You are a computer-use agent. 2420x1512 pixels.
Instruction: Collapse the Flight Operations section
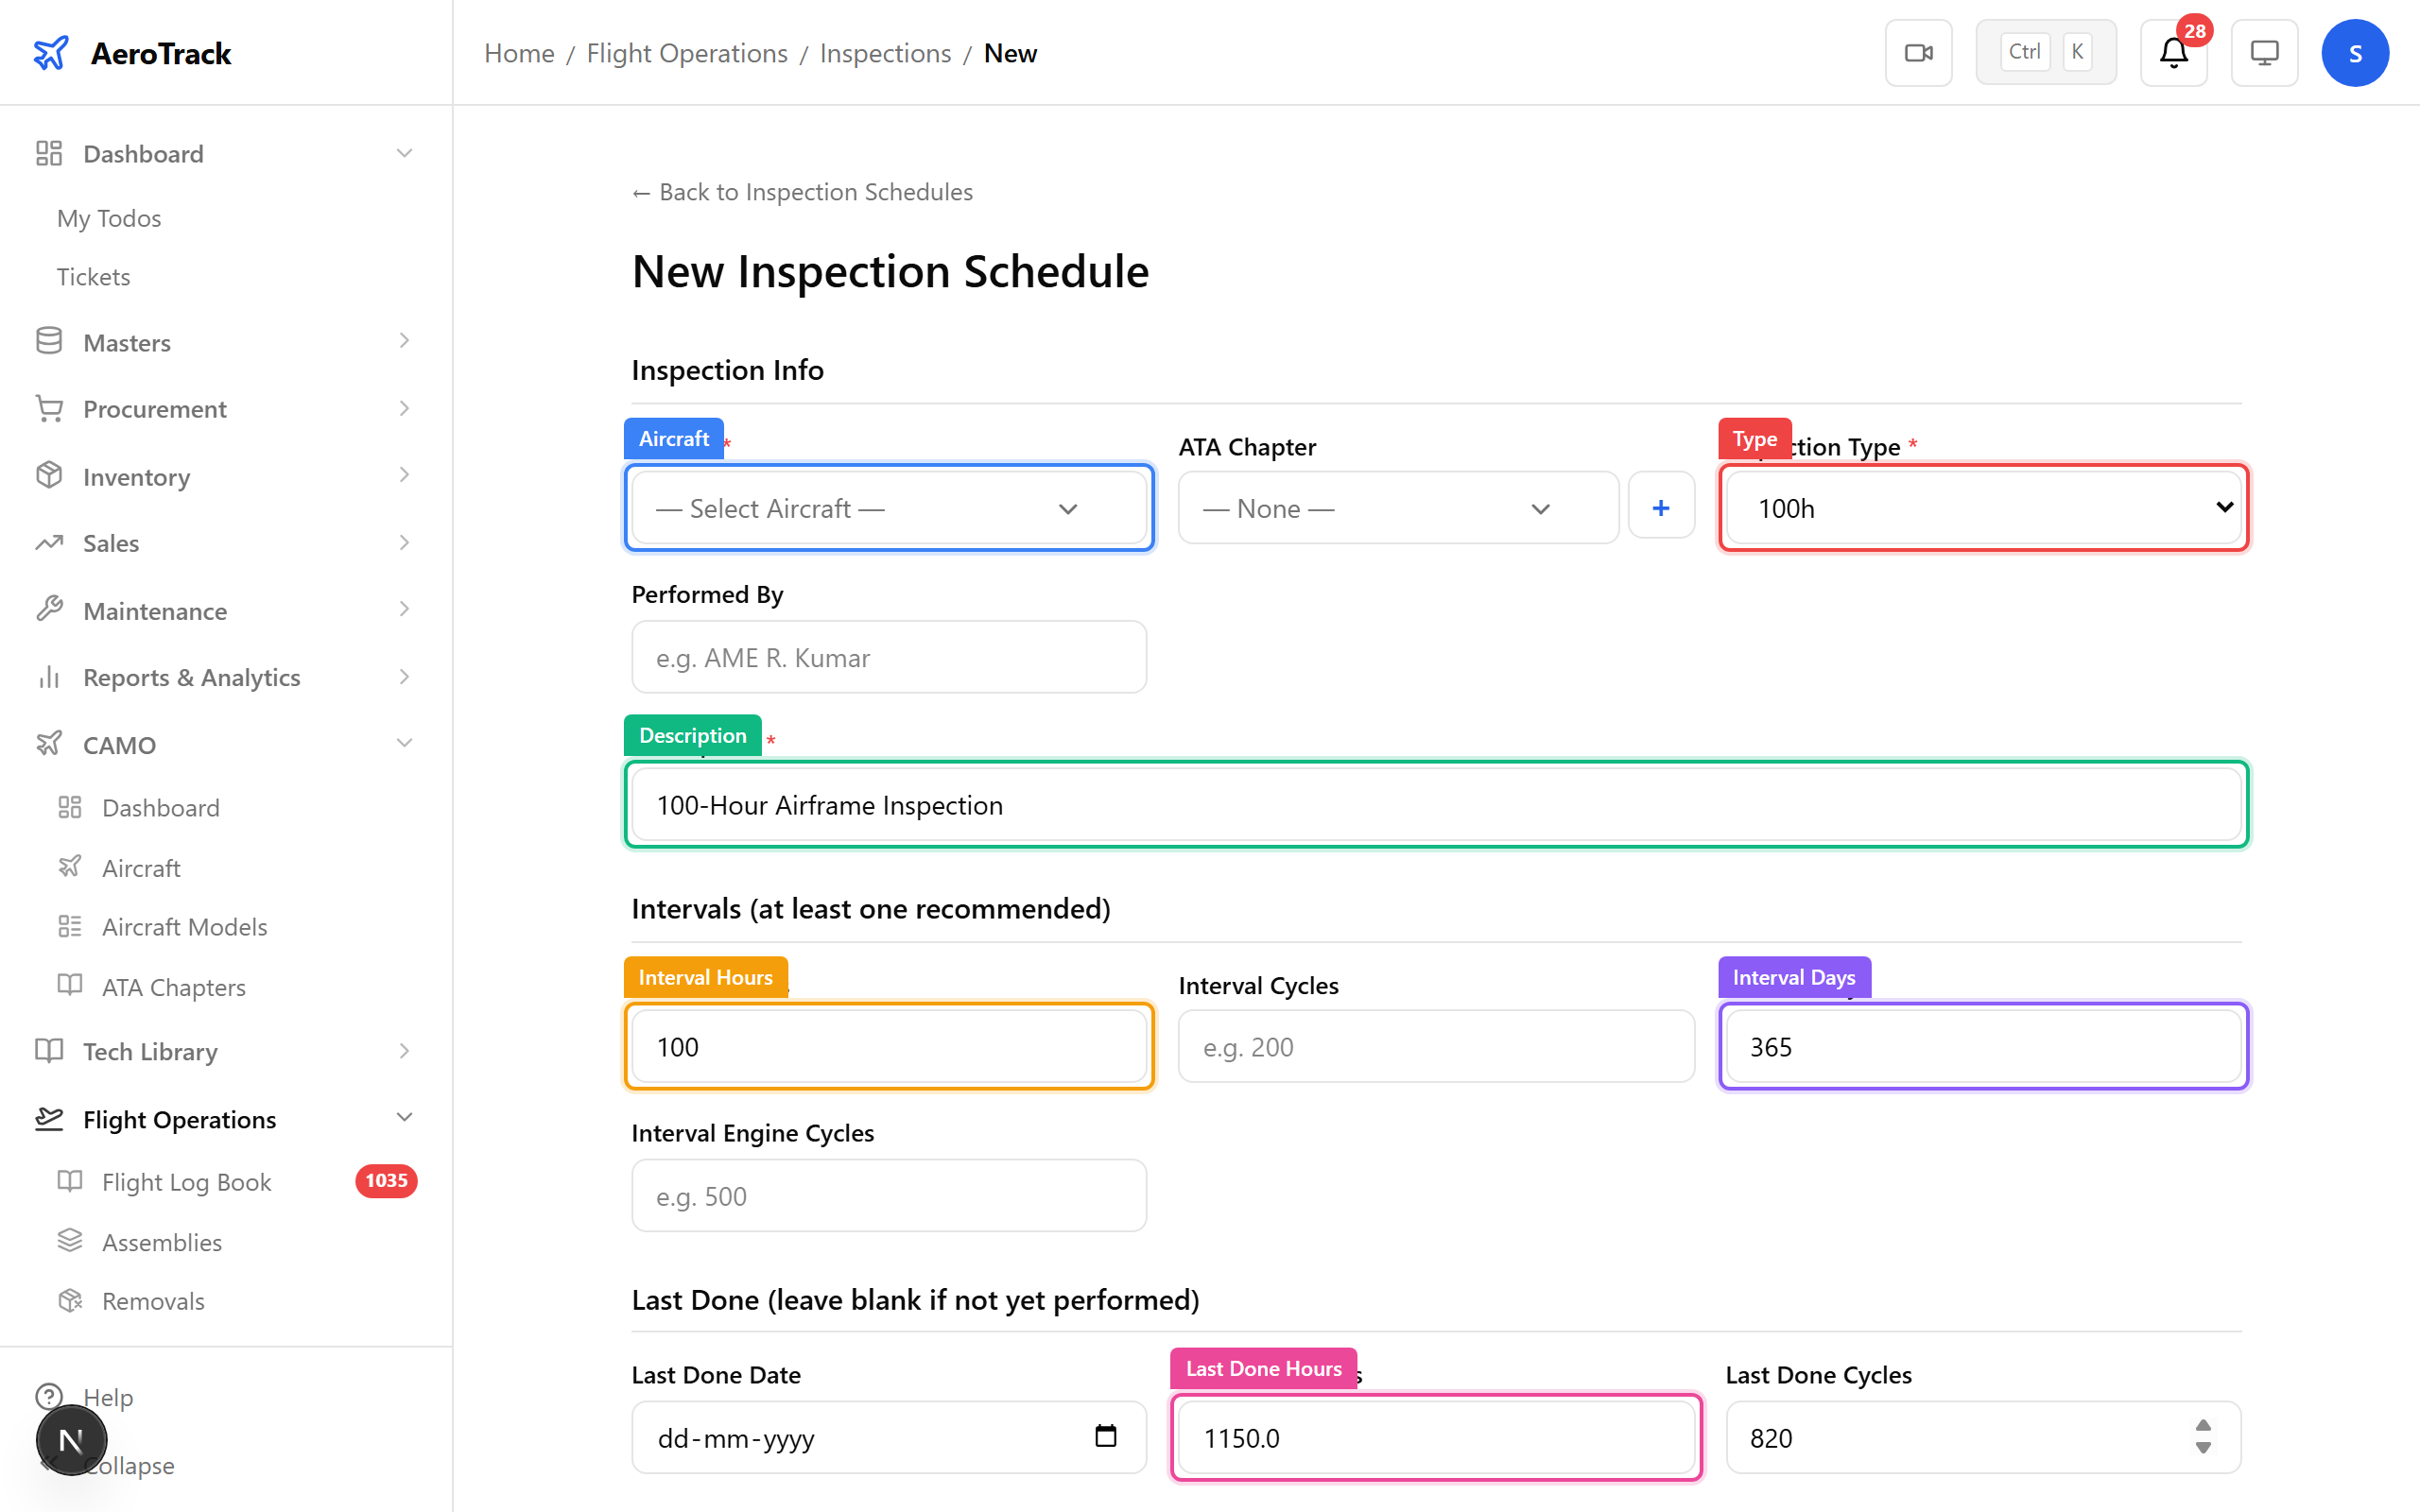click(x=404, y=1117)
